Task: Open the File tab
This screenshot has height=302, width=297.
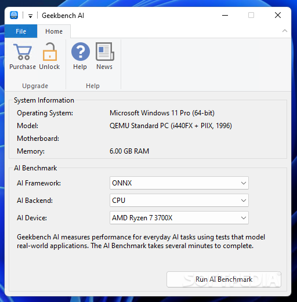Action: (x=21, y=31)
